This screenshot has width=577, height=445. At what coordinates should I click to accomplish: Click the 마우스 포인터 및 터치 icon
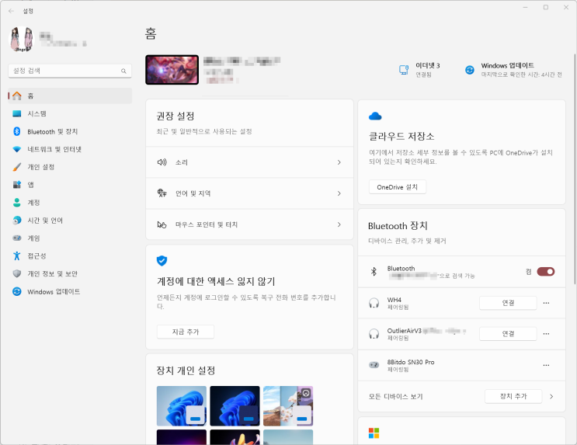[162, 224]
